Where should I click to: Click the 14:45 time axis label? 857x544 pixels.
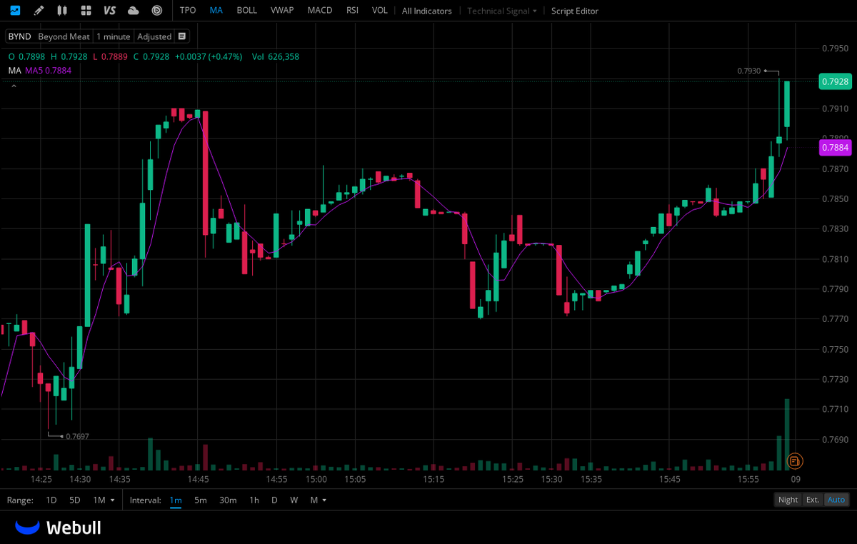(198, 479)
